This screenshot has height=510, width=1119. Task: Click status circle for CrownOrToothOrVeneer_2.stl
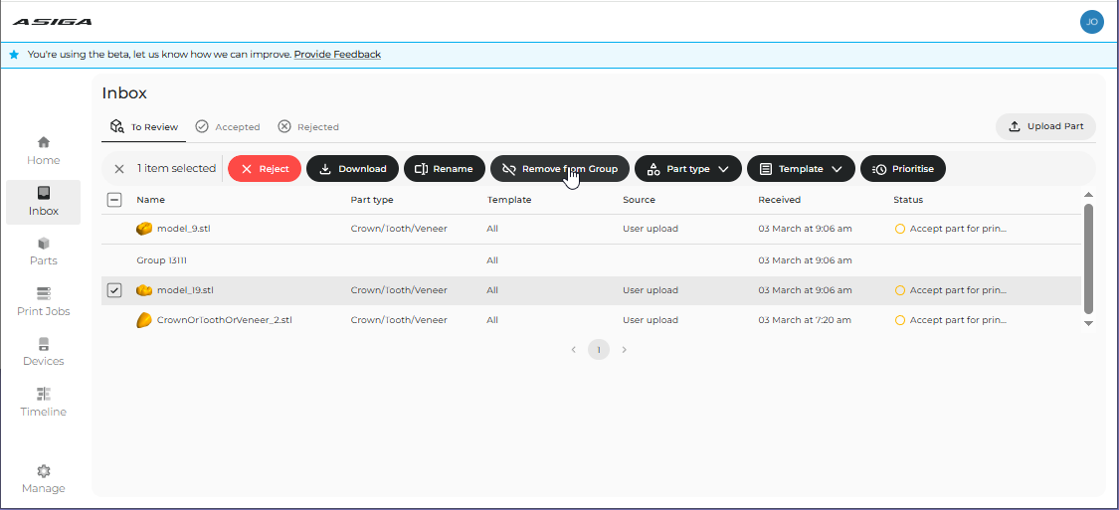pyautogui.click(x=900, y=320)
